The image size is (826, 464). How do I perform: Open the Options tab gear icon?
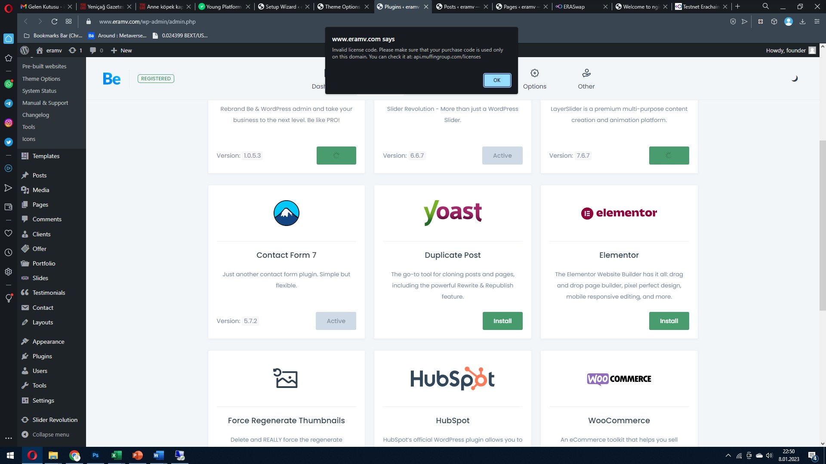535,73
